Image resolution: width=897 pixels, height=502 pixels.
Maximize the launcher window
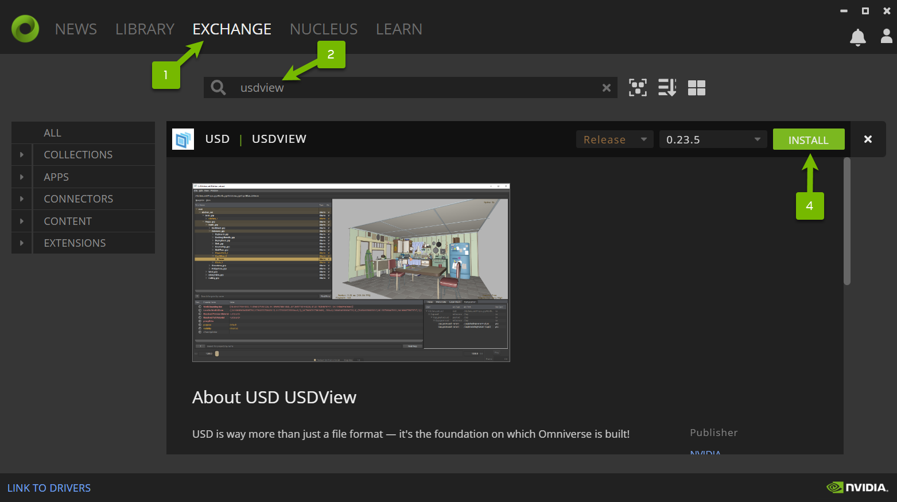tap(865, 11)
